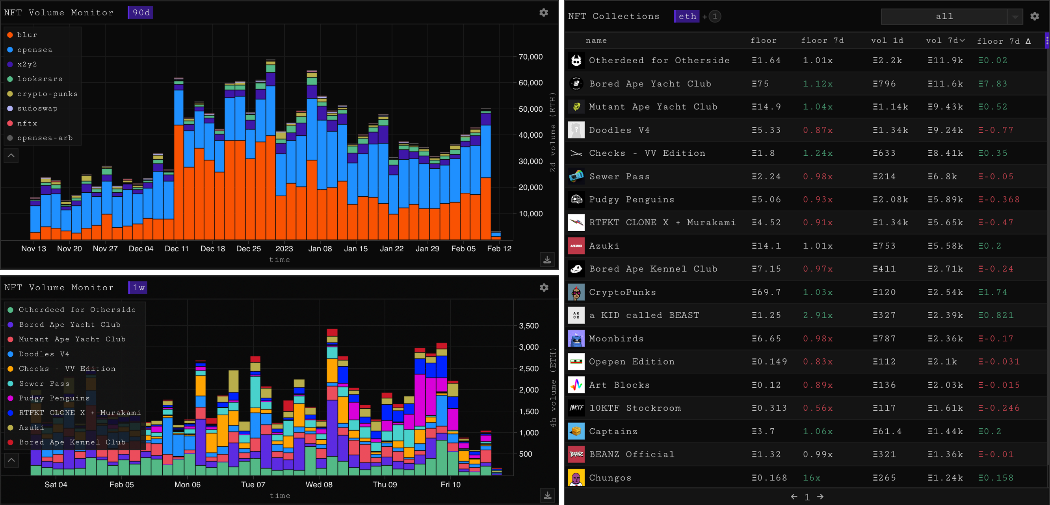Image resolution: width=1050 pixels, height=505 pixels.
Task: Open settings gear for 1w volume chart
Action: pos(544,288)
